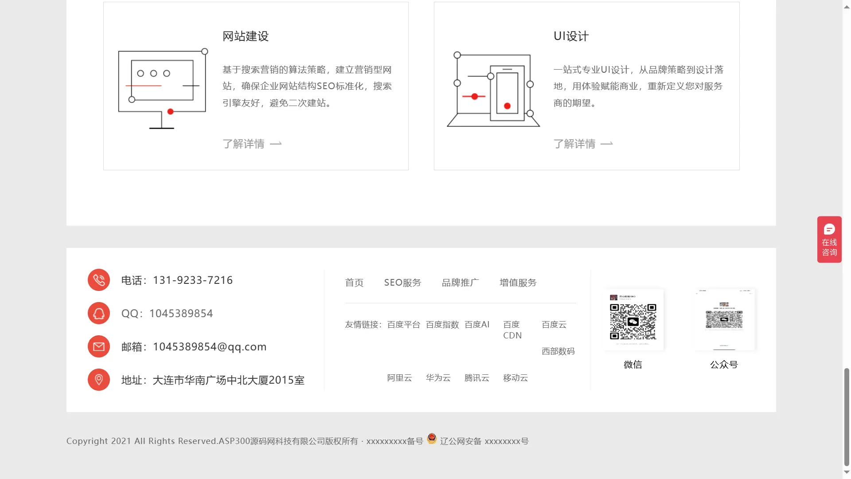Image resolution: width=851 pixels, height=479 pixels.
Task: Click the police badge icon near 辽公网安备
Action: (x=431, y=440)
